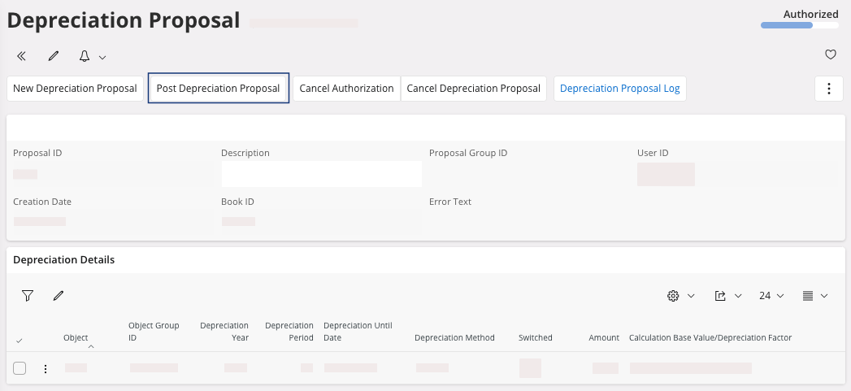
Task: Click Post Depreciation Proposal button
Action: (218, 89)
